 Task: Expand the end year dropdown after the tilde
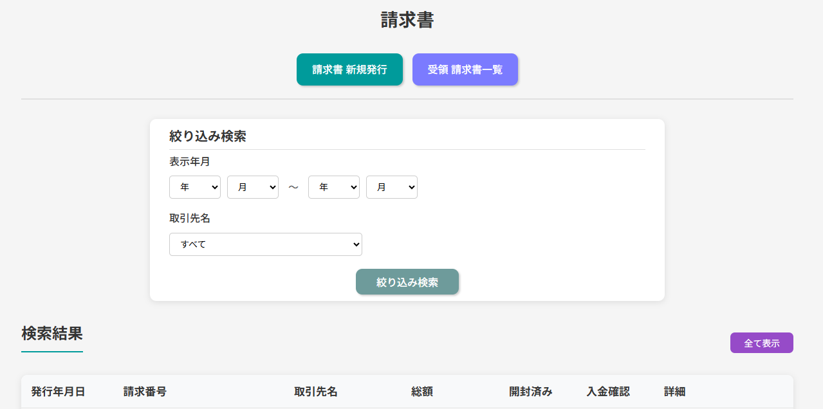334,187
